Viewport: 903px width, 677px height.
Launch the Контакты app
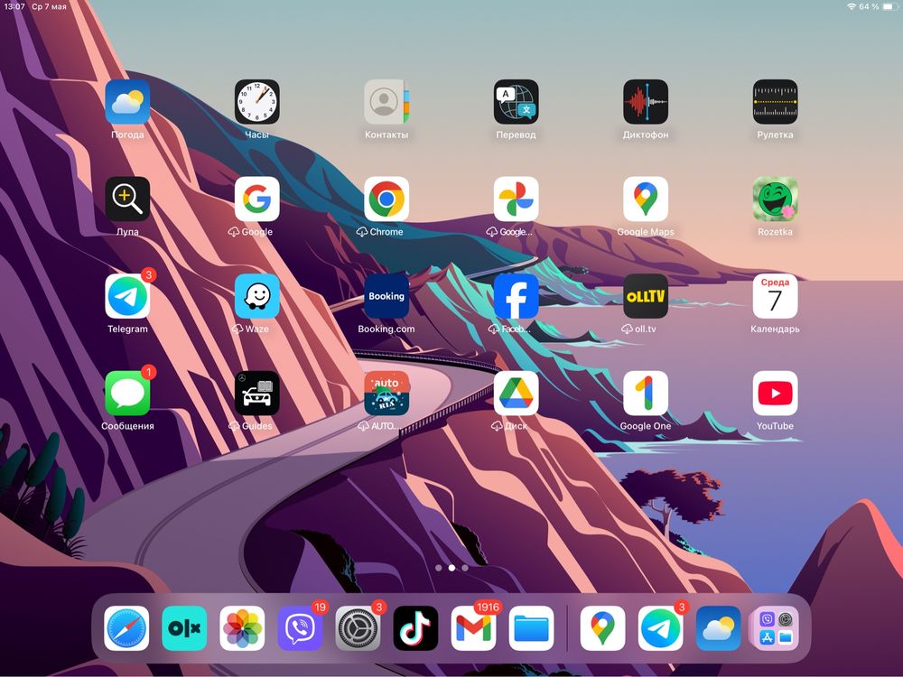tap(386, 102)
